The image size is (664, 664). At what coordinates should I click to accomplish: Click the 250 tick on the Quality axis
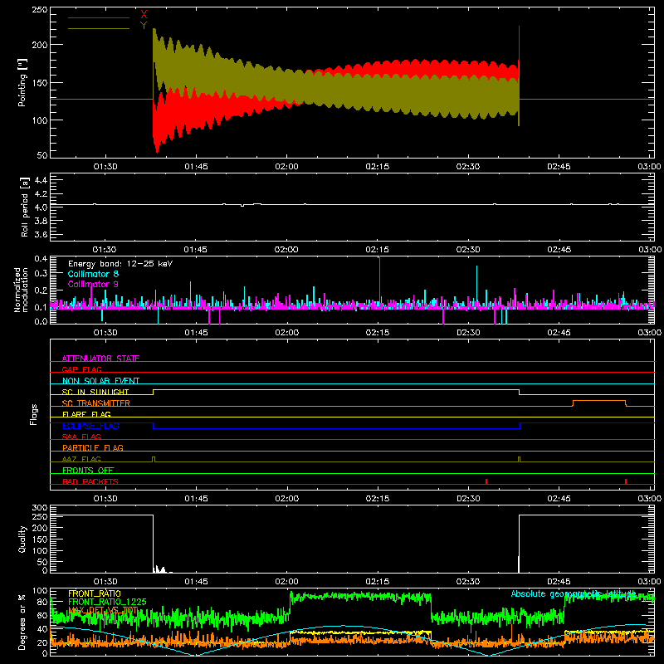(x=40, y=516)
